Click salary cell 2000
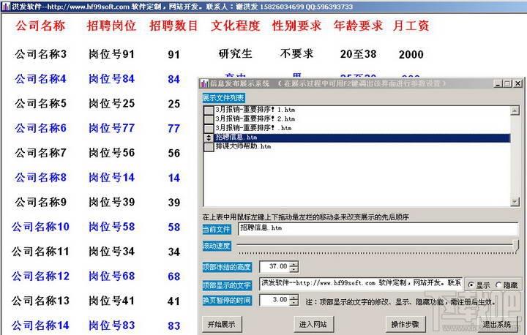 pyautogui.click(x=411, y=54)
